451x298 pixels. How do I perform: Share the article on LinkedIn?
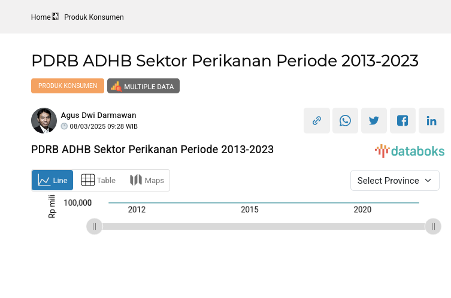point(431,120)
